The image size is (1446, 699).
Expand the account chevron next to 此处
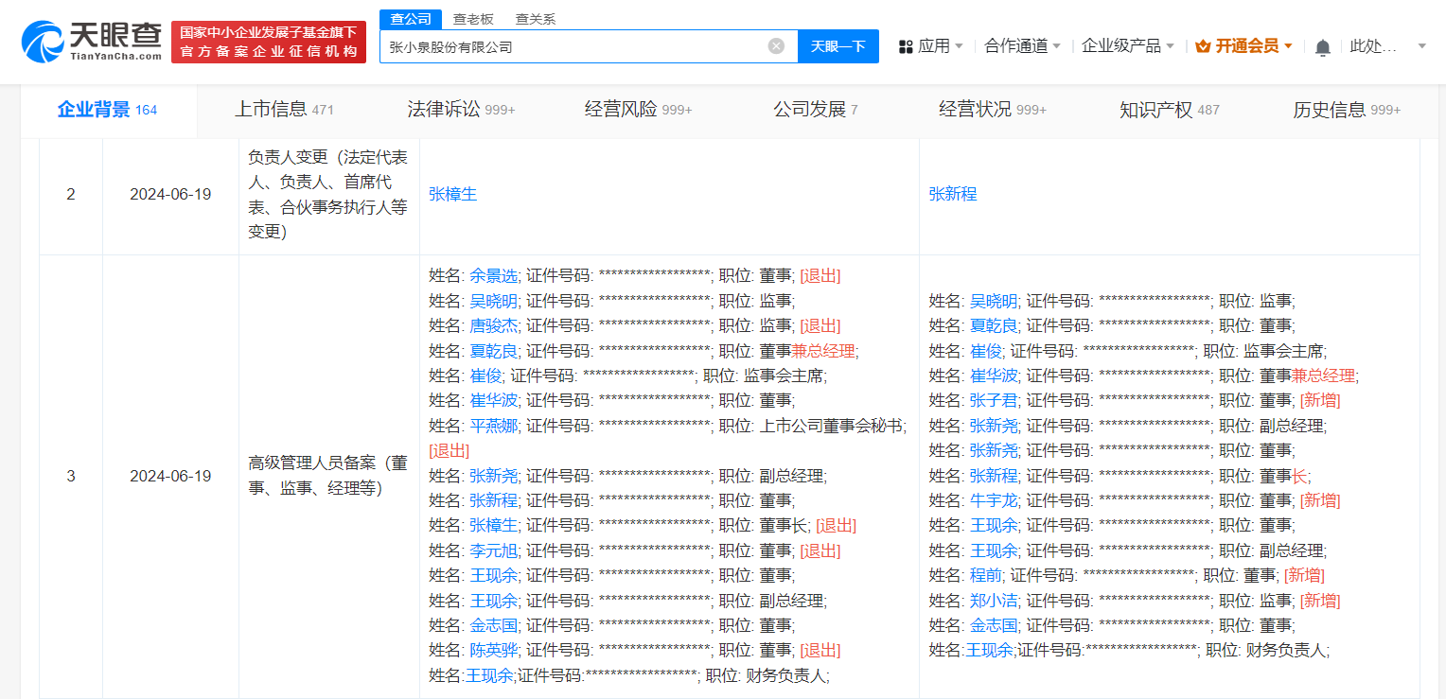click(1421, 44)
